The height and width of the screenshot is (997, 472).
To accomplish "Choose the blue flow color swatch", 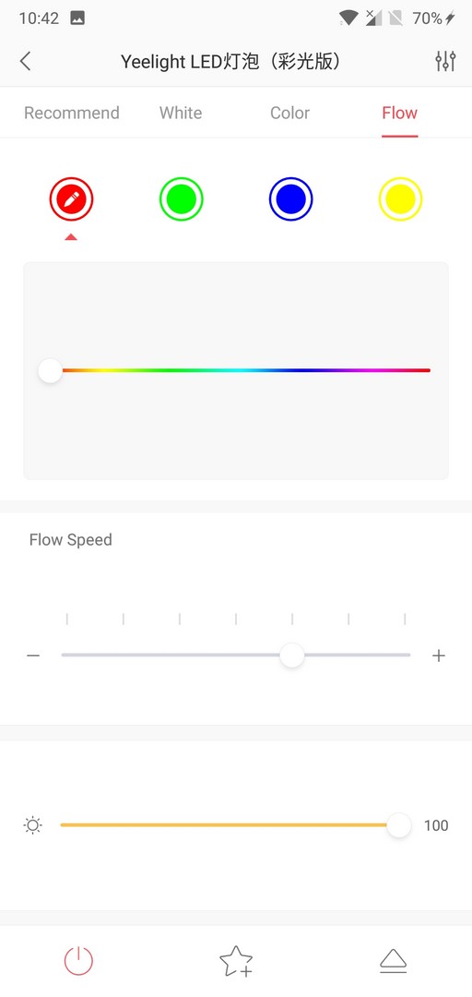I will (291, 199).
